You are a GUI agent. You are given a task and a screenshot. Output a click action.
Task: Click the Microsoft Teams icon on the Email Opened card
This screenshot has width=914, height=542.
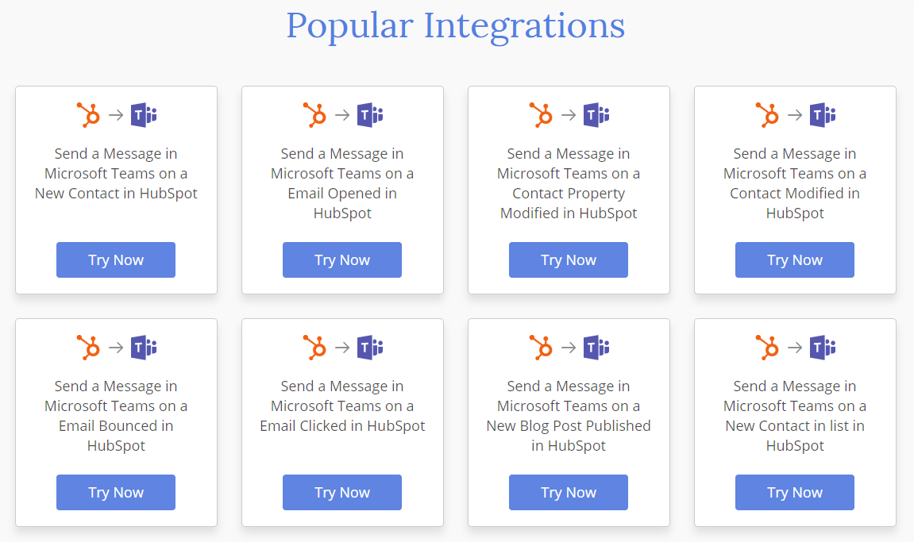point(369,114)
